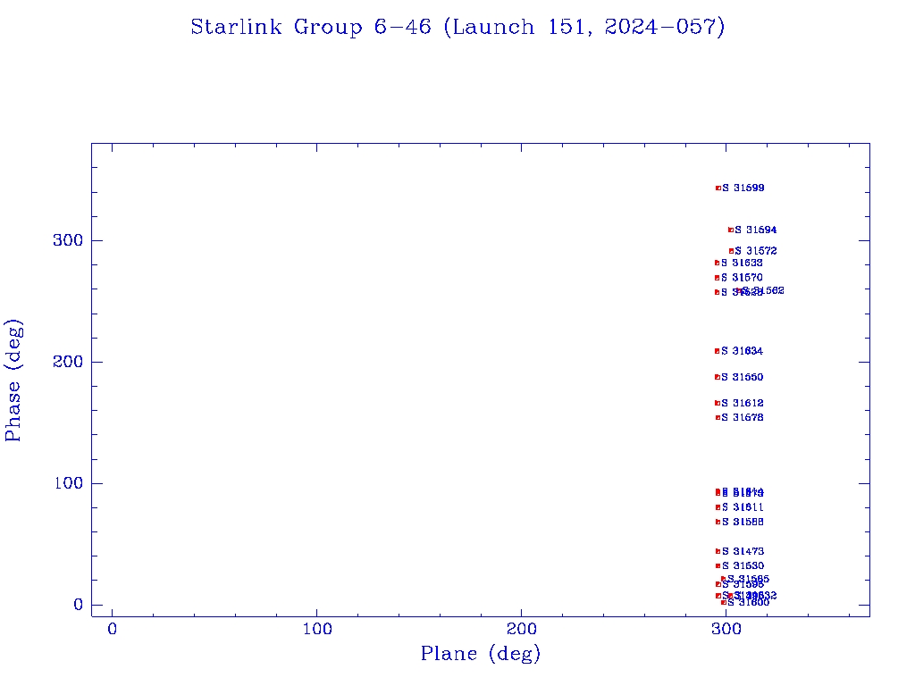Select the S 31599 data point label
Viewport: 915px width, 686px height.
(743, 188)
